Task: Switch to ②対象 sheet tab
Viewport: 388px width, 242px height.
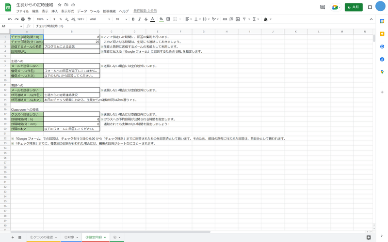Action: tap(71, 237)
